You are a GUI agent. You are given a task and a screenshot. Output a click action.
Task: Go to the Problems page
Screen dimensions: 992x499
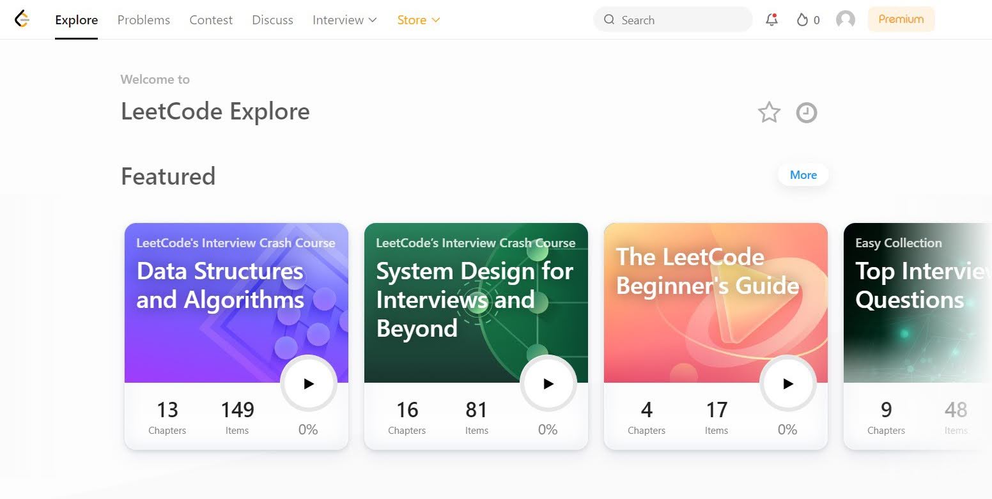(144, 20)
